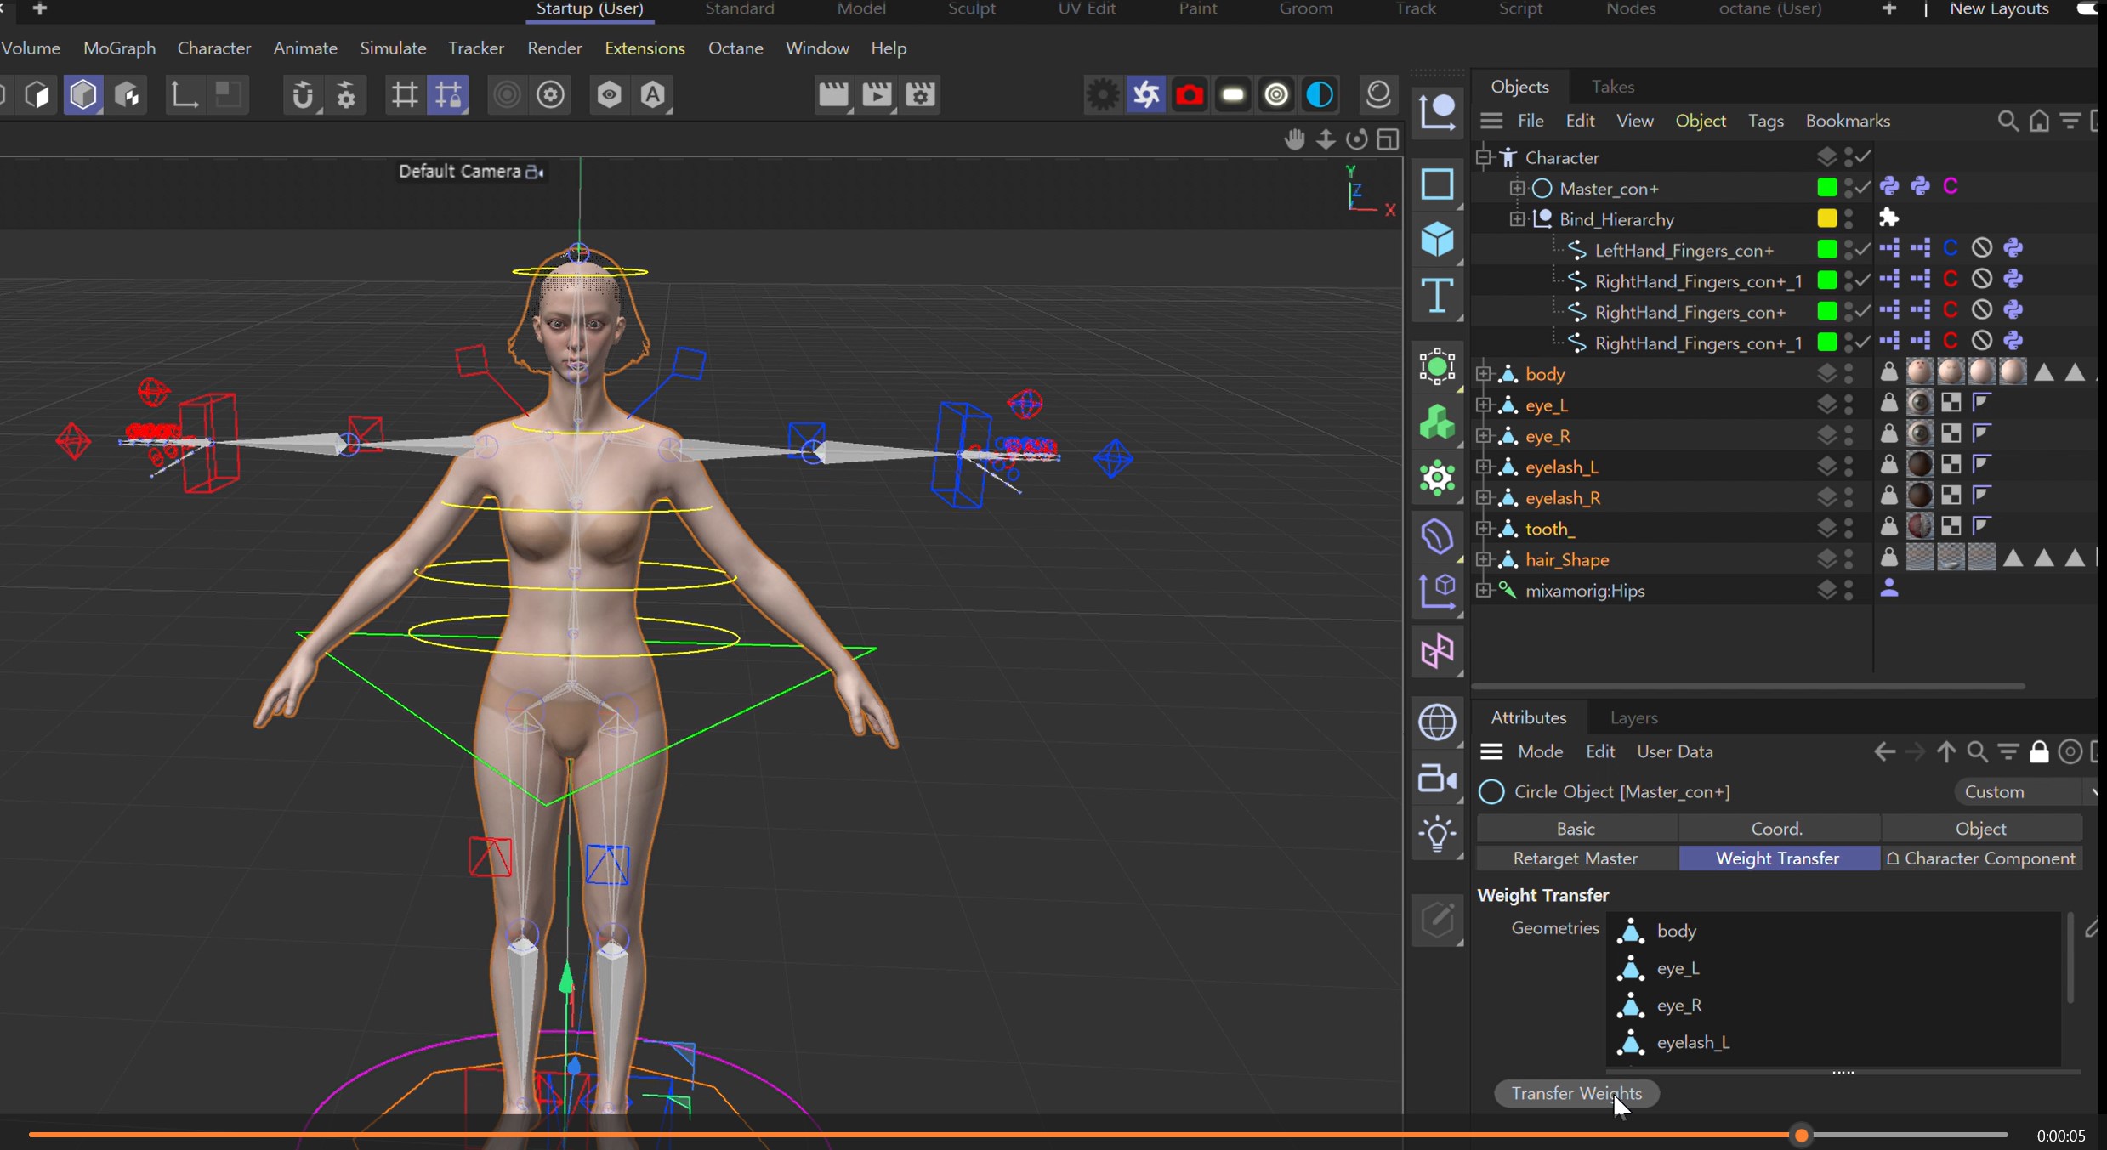Toggle visibility dots for body object
The image size is (2107, 1150).
pyautogui.click(x=1849, y=374)
